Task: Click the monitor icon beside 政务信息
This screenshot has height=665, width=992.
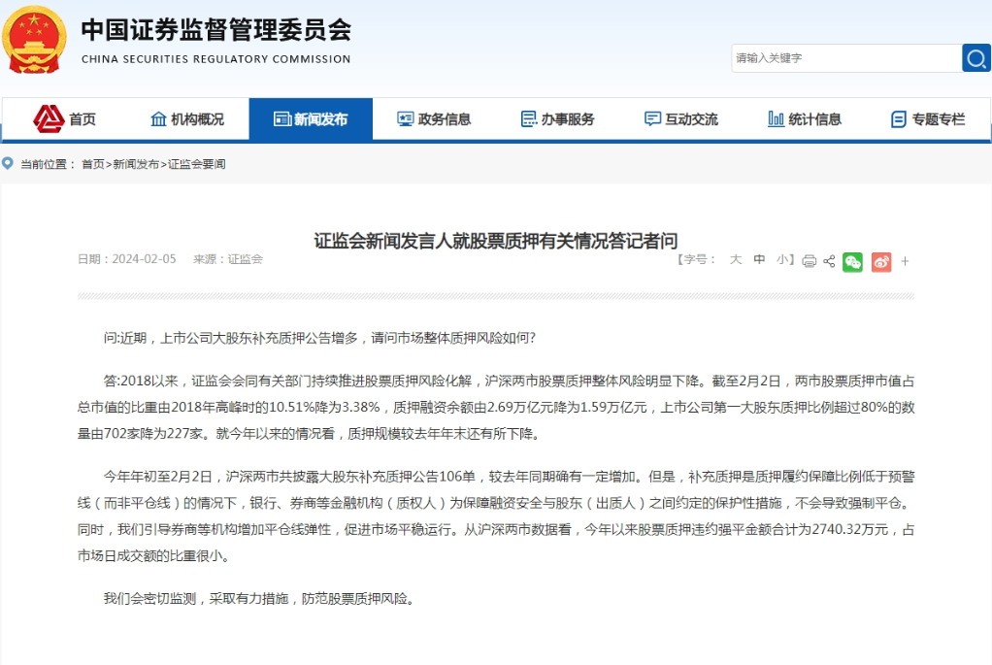Action: click(x=405, y=119)
